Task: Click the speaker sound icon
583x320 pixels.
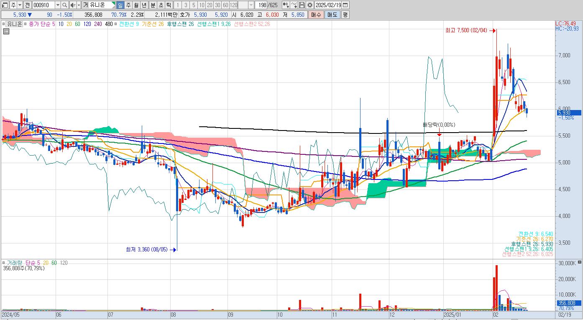Action: 73,5
